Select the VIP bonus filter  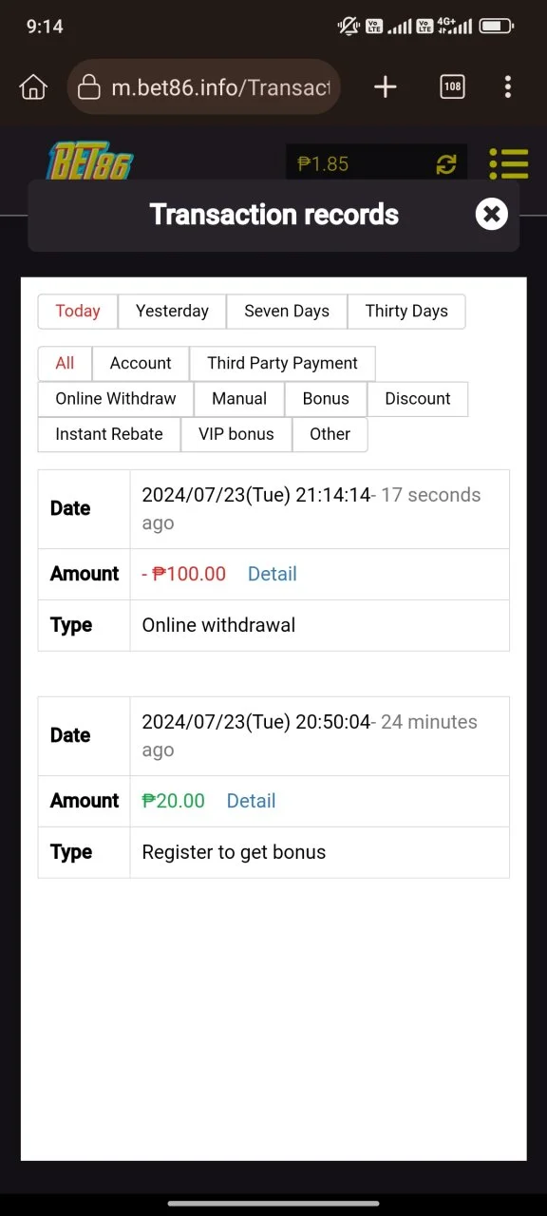[x=236, y=434]
